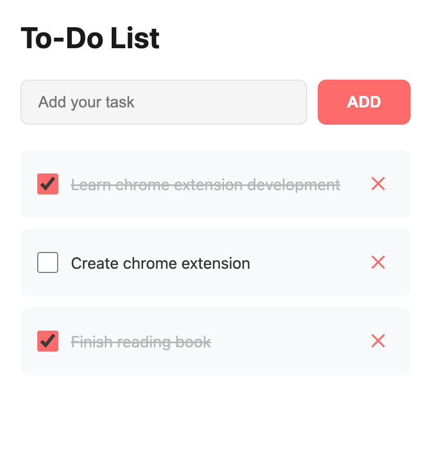Uncheck Learn chrome extension development
The width and height of the screenshot is (432, 460).
tap(48, 184)
